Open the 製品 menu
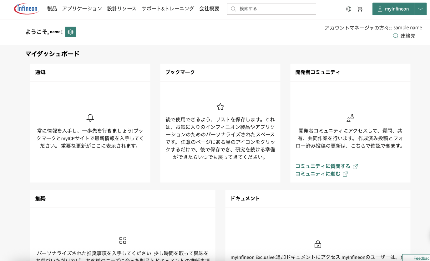This screenshot has height=261, width=430. coord(52,9)
